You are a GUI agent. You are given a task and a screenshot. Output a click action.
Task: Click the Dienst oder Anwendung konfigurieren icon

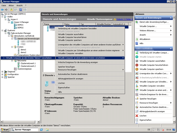coord(137,22)
